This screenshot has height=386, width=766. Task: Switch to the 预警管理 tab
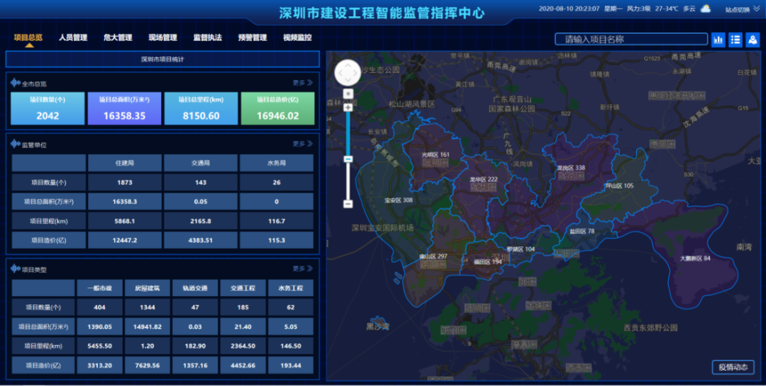[x=252, y=38]
